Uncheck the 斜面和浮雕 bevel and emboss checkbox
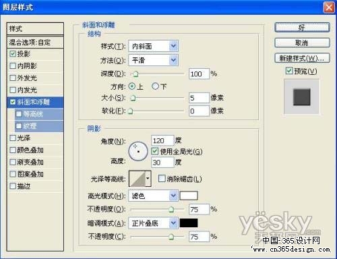The height and width of the screenshot is (259, 337). (x=13, y=103)
